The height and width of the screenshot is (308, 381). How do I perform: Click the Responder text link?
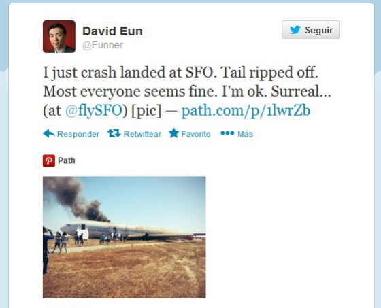tap(78, 135)
